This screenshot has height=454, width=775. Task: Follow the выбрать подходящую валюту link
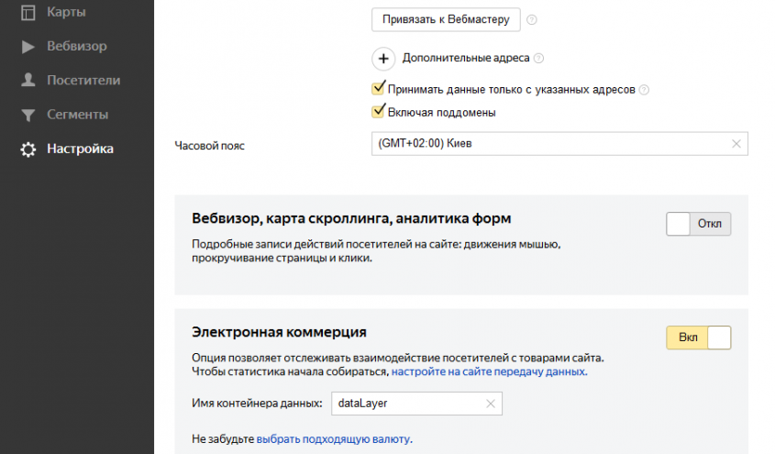pos(334,438)
